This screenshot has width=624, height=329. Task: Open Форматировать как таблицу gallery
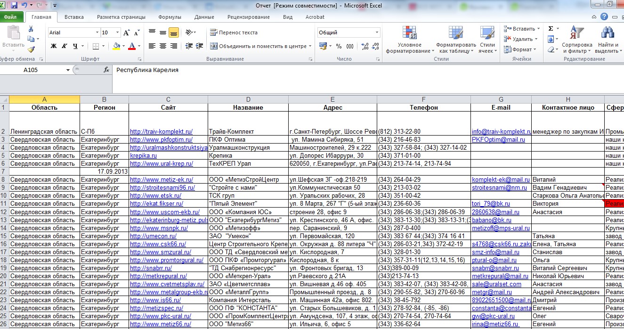[456, 40]
